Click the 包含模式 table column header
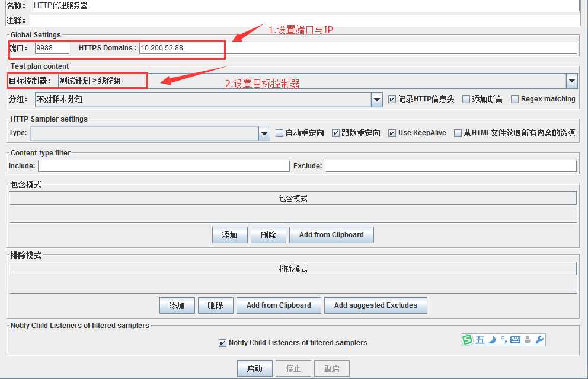The width and height of the screenshot is (588, 379). [293, 198]
